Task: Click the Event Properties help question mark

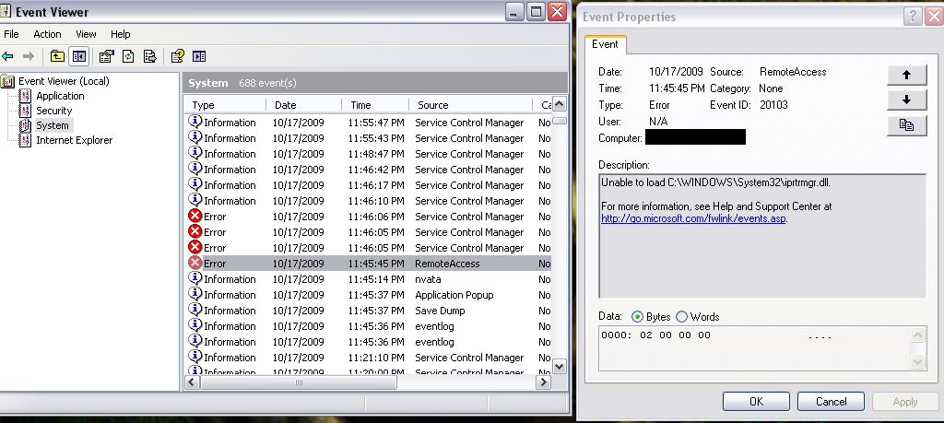Action: tap(914, 17)
